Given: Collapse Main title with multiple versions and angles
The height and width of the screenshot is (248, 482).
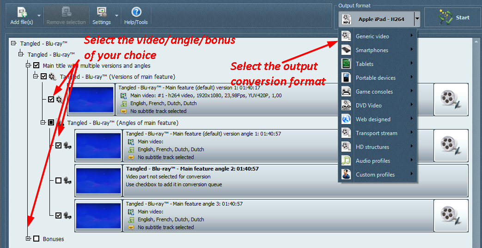Looking at the screenshot, I should click(x=28, y=65).
